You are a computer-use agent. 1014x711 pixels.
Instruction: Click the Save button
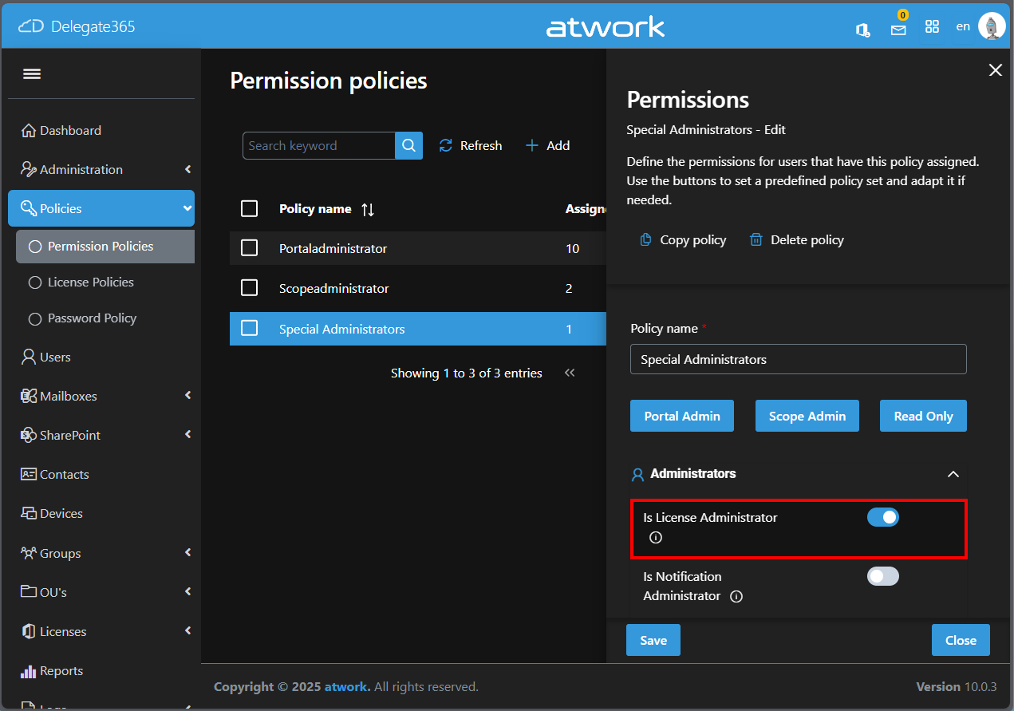[x=653, y=640]
